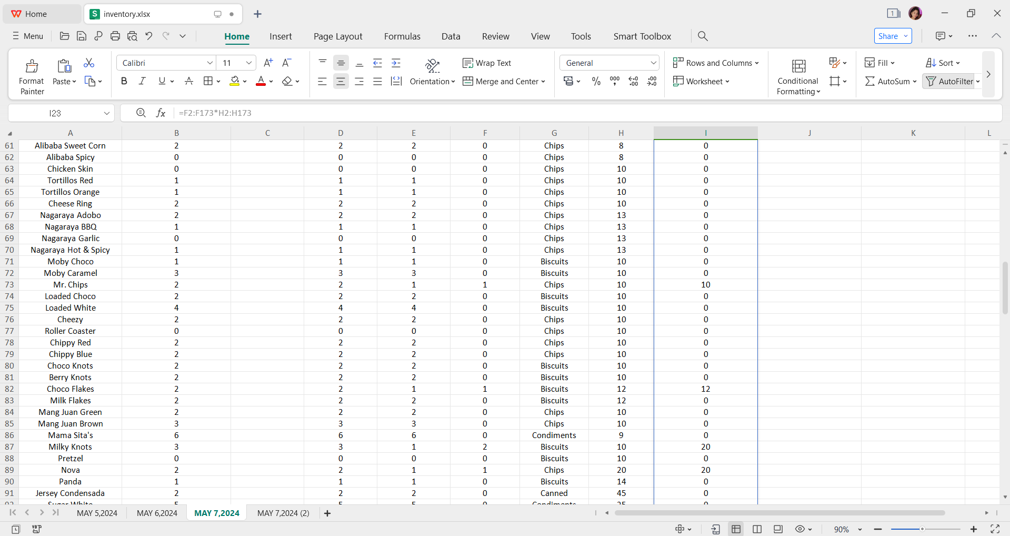Open the MAY 5,2024 sheet tab
1010x536 pixels.
click(97, 513)
